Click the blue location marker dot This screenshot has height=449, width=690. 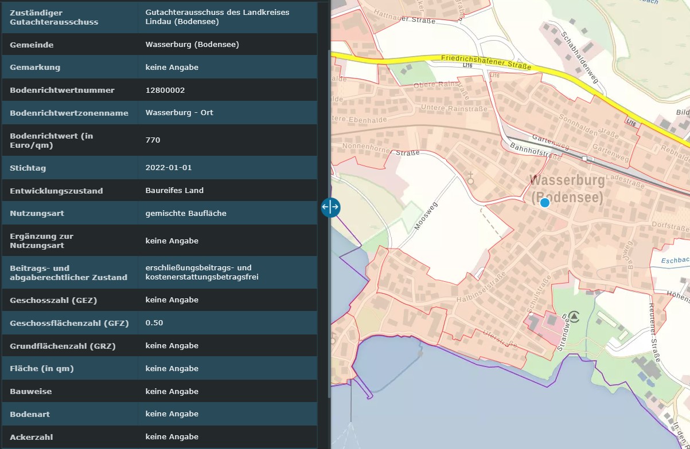coord(545,202)
